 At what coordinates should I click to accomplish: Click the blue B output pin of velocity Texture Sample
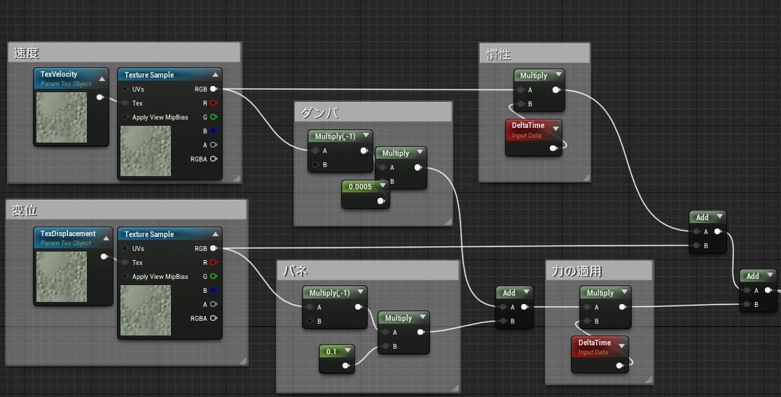coord(213,131)
